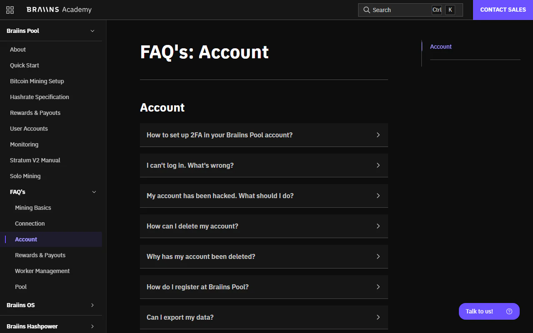
Task: Expand the 2FA setup question chevron
Action: (x=378, y=135)
